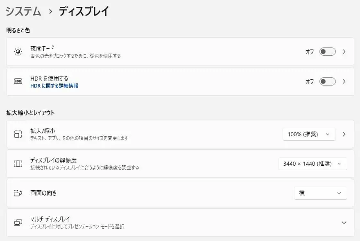Open custom scaling via right chevron

point(344,134)
